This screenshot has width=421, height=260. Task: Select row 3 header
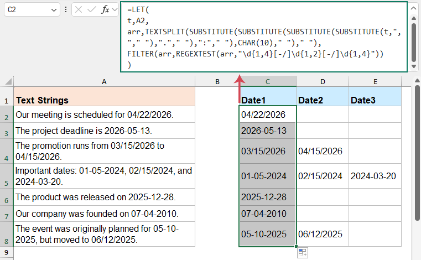tap(7, 131)
